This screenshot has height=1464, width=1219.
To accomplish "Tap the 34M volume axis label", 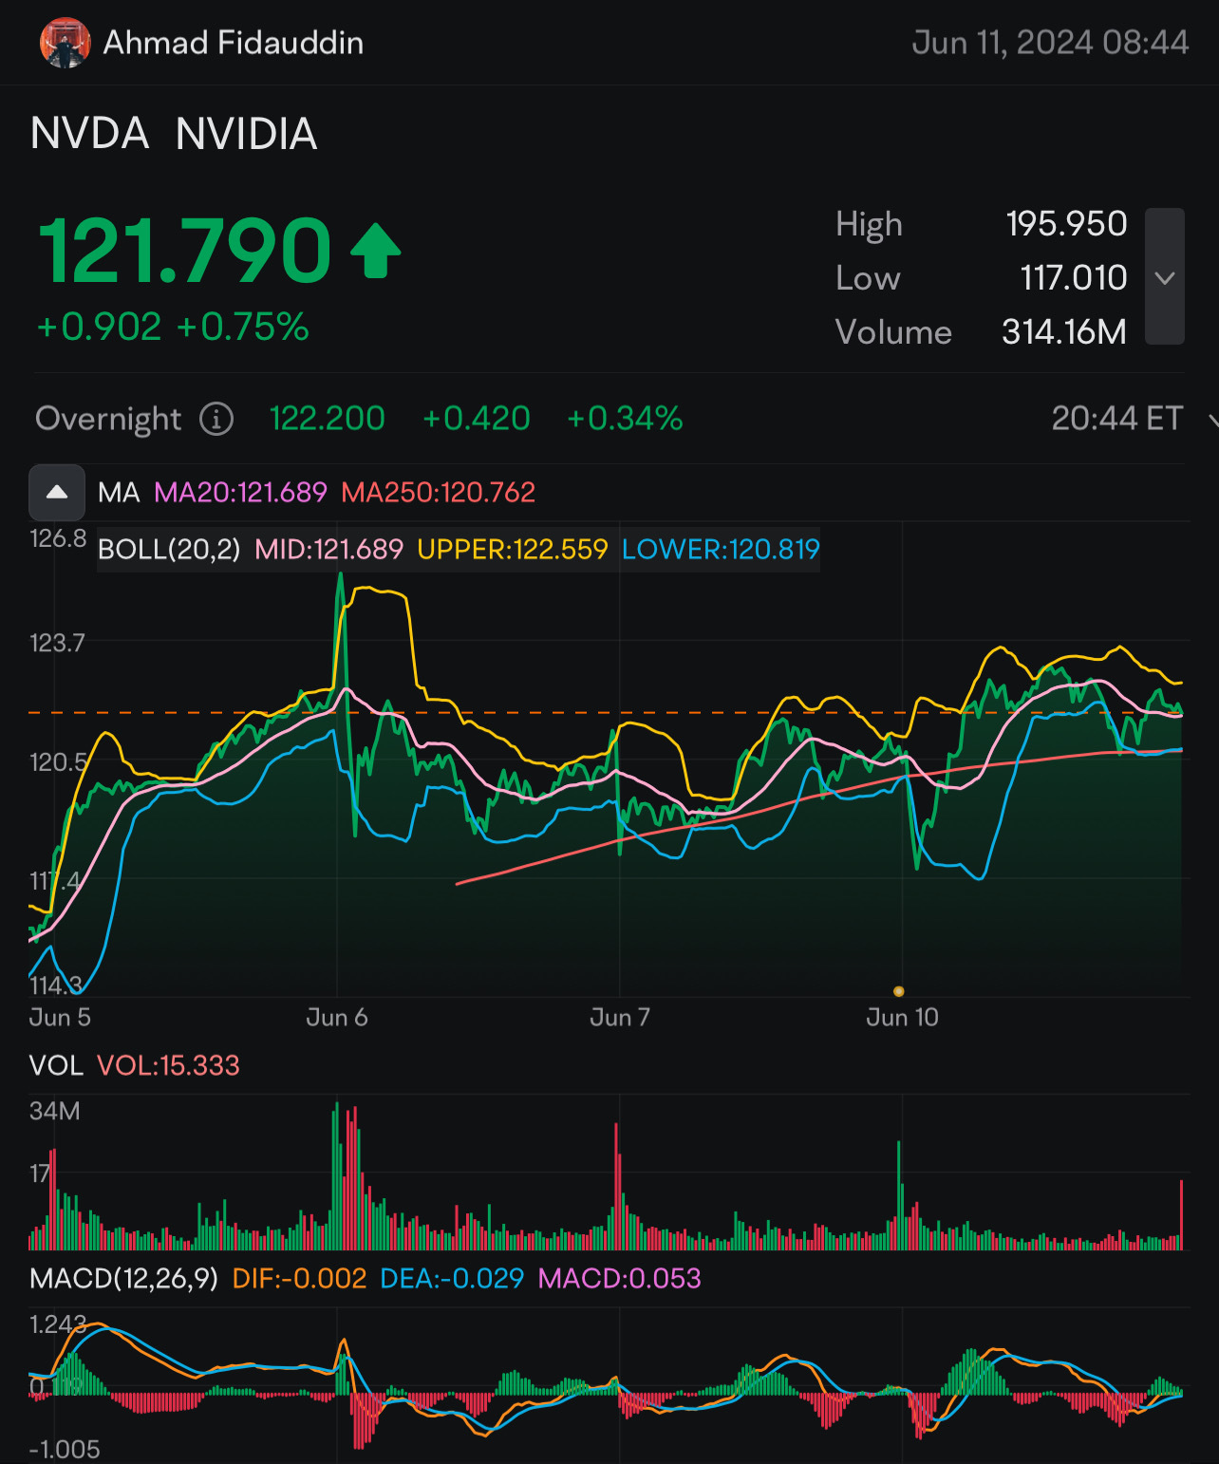I will pos(55,1111).
